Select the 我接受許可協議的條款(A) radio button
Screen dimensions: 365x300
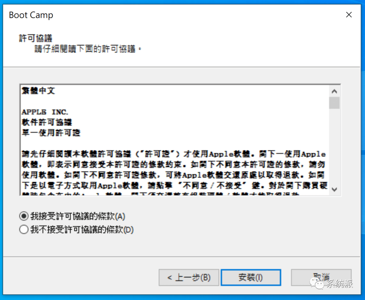[24, 216]
